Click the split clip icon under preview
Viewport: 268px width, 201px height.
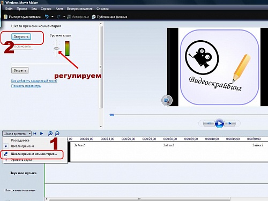click(167, 100)
